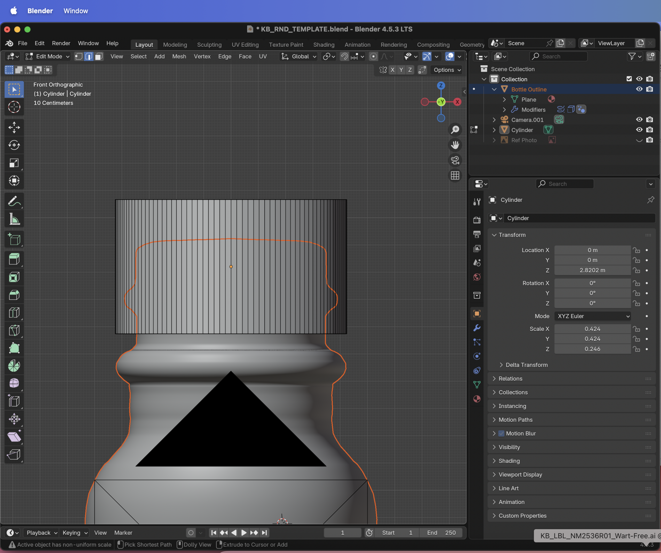This screenshot has height=553, width=661.
Task: Expand the Cylinder item in outliner
Action: (x=494, y=130)
